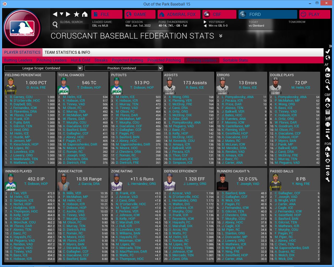The image size is (334, 267).
Task: Click the baseball icon in right sidebar
Action: click(328, 124)
